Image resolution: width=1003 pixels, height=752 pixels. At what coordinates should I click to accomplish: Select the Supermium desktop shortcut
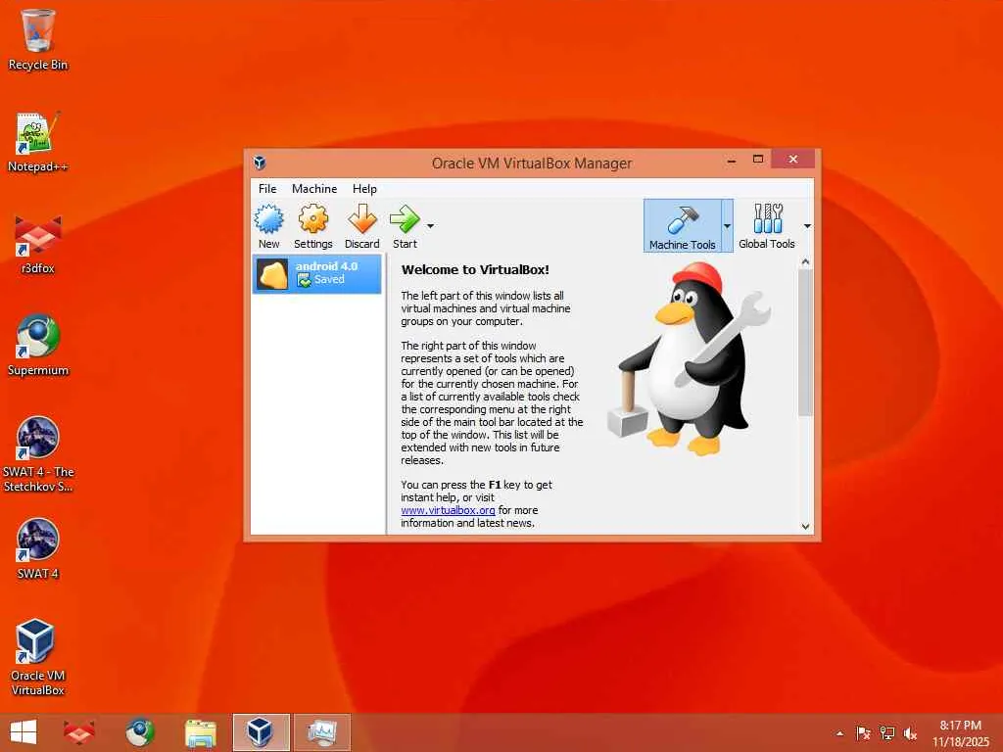pos(38,346)
